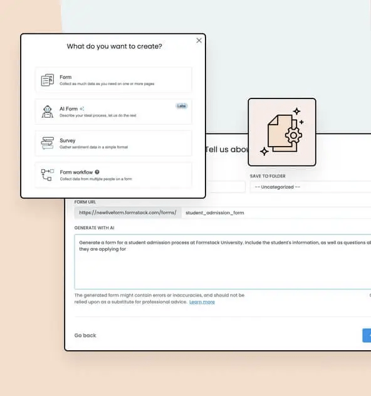Choose the Survey option
This screenshot has width=371, height=396.
(x=113, y=143)
